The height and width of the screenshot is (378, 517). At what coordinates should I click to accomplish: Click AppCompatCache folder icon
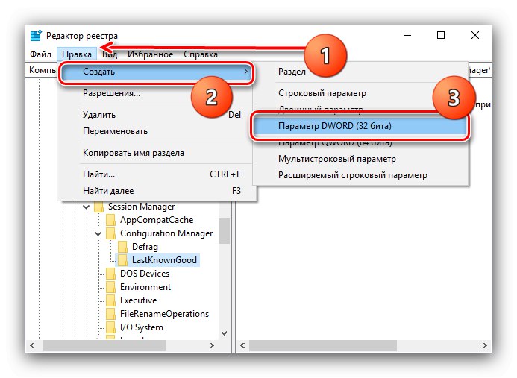(110, 220)
